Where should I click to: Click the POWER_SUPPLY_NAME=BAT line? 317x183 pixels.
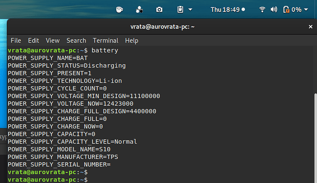coord(48,58)
